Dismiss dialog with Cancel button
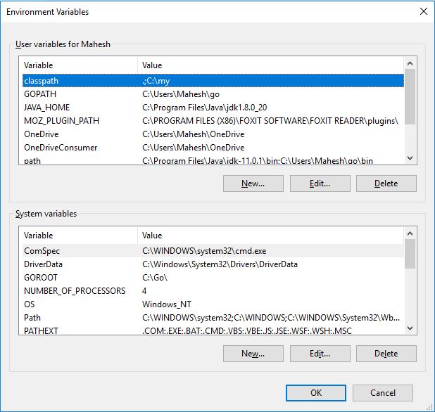Screen dimensions: 435x412 coord(383,393)
